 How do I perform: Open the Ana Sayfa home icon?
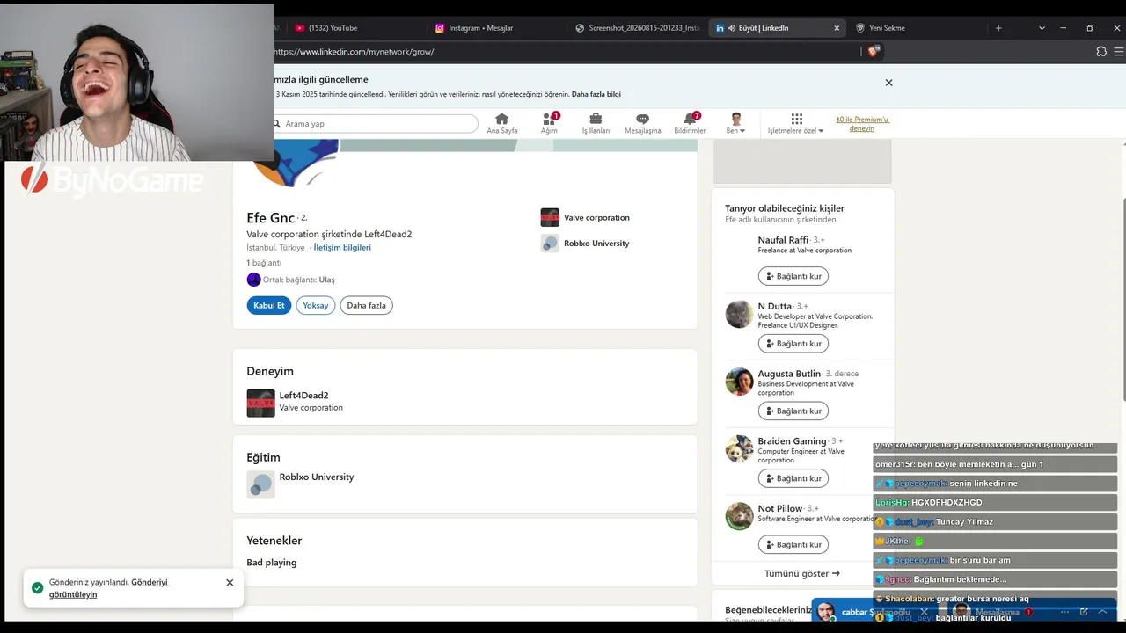[502, 123]
